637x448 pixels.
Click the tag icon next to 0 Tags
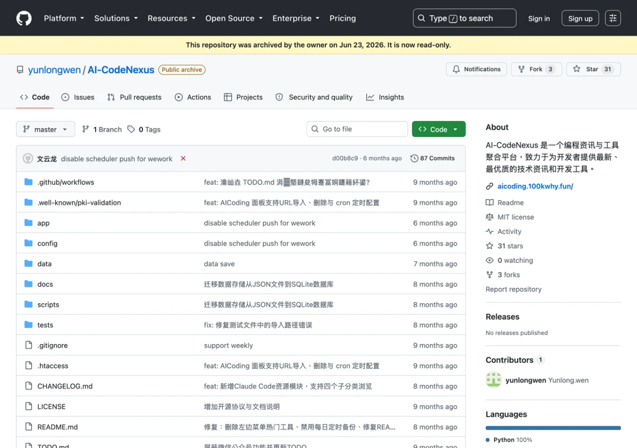pos(131,130)
